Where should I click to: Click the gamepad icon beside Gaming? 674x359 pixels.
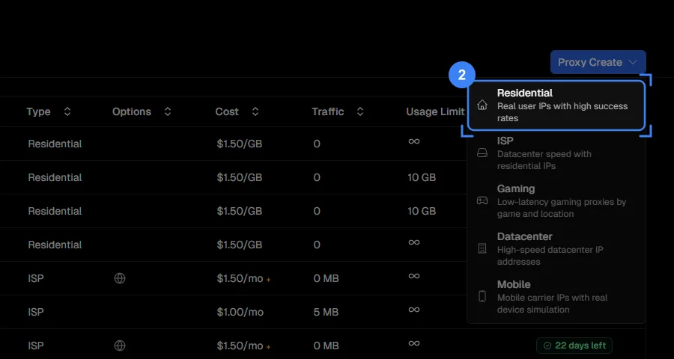click(482, 200)
